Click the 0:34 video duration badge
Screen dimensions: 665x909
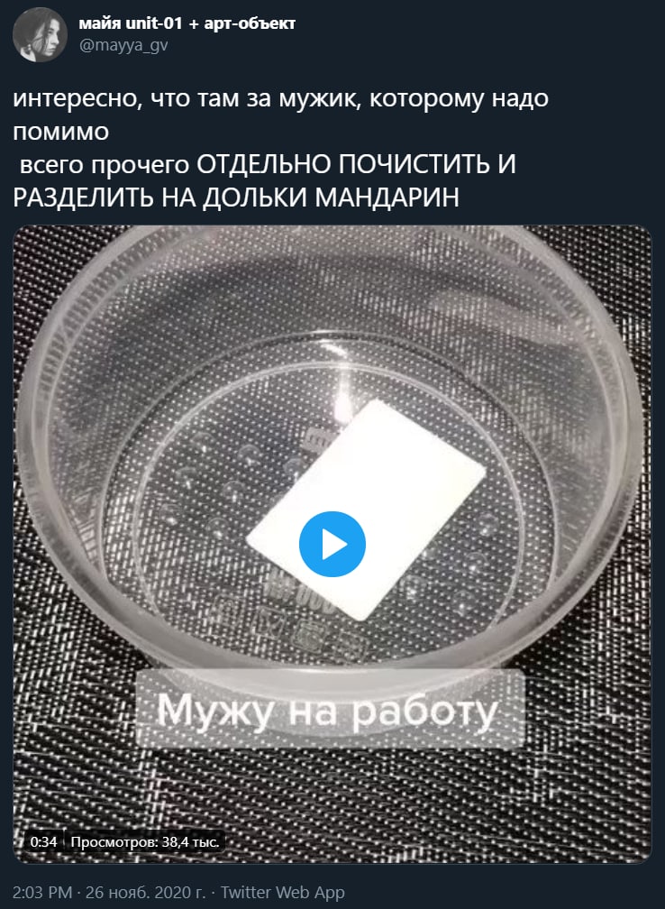pos(43,841)
